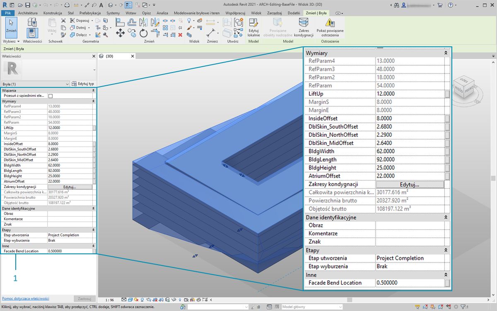This screenshot has width=497, height=311.
Task: Switch to the Zarządzaj ribbon tab
Action: point(275,13)
